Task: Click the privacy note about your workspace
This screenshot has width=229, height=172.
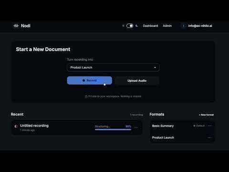Action: (114, 97)
